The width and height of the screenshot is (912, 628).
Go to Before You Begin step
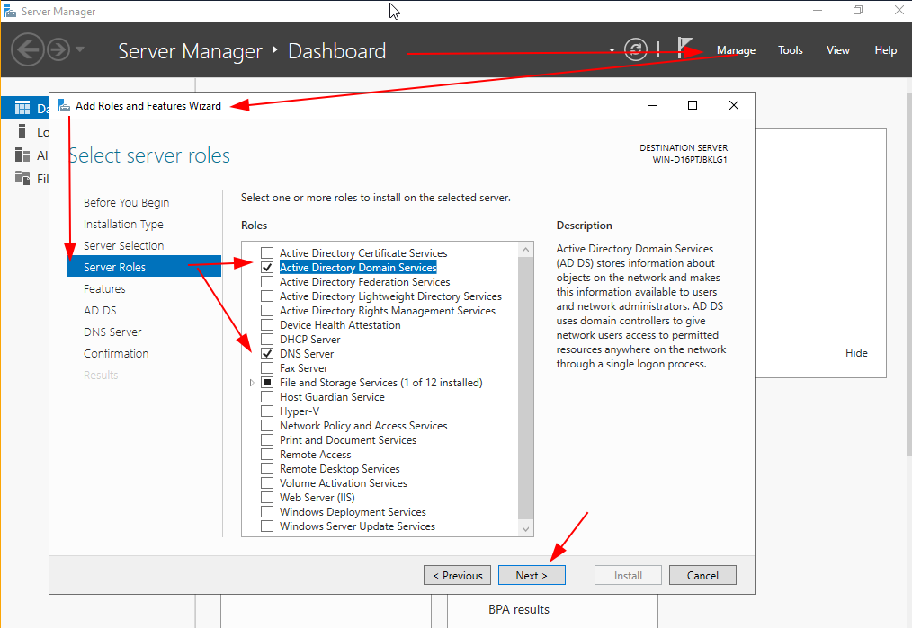point(126,203)
